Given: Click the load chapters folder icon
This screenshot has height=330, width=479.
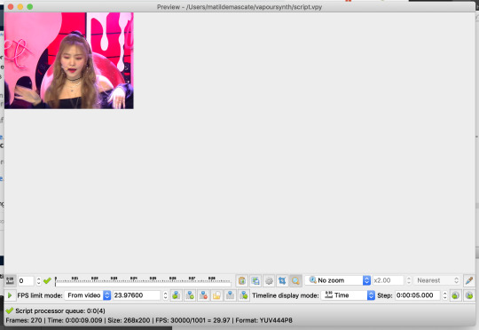Looking at the screenshot, I should click(216, 295).
